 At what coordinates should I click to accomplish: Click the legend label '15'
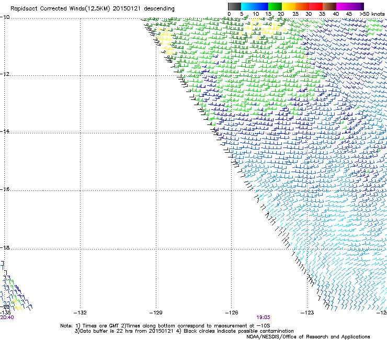(268, 14)
